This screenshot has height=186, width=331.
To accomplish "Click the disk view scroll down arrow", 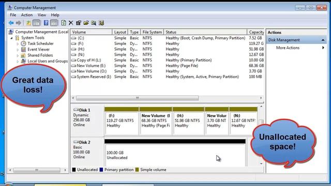I will click(x=261, y=163).
